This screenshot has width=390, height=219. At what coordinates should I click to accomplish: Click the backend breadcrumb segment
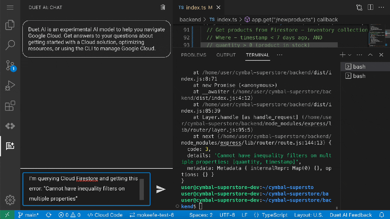coord(190,20)
